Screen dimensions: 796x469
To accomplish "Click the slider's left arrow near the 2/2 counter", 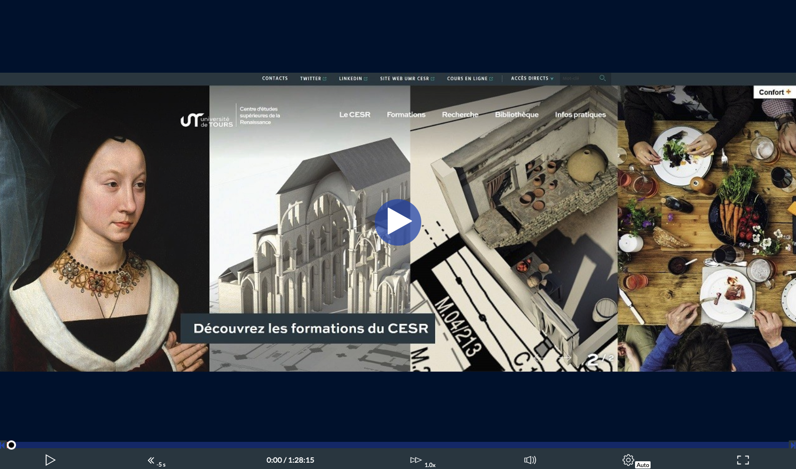I will (x=539, y=358).
